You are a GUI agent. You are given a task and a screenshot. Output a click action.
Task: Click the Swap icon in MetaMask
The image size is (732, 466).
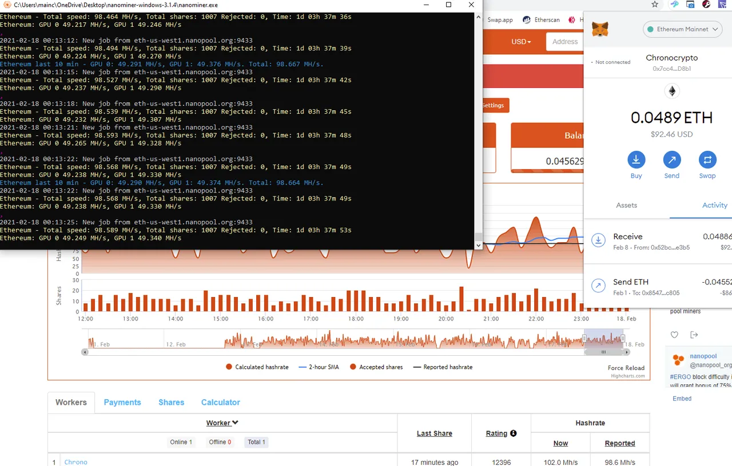[x=707, y=159]
